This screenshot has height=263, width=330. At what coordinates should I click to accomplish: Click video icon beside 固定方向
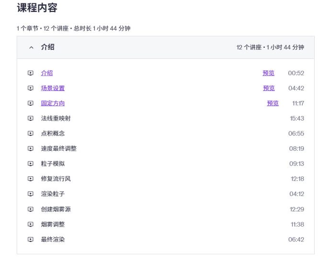pos(31,103)
